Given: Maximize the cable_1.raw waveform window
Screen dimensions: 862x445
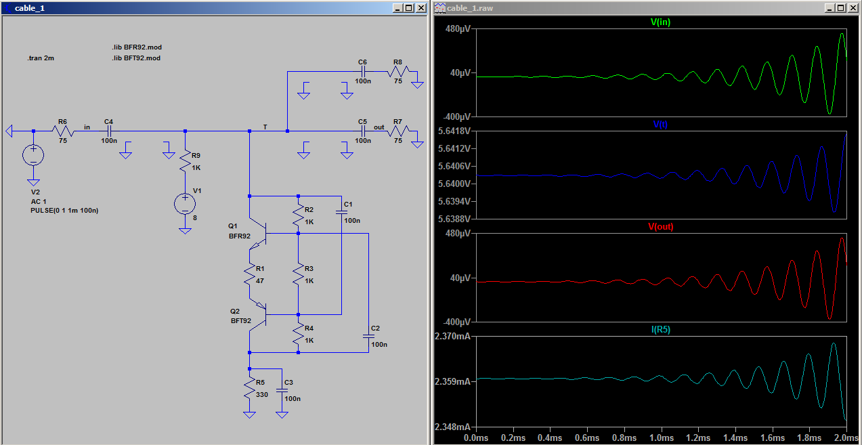Looking at the screenshot, I should (841, 7).
